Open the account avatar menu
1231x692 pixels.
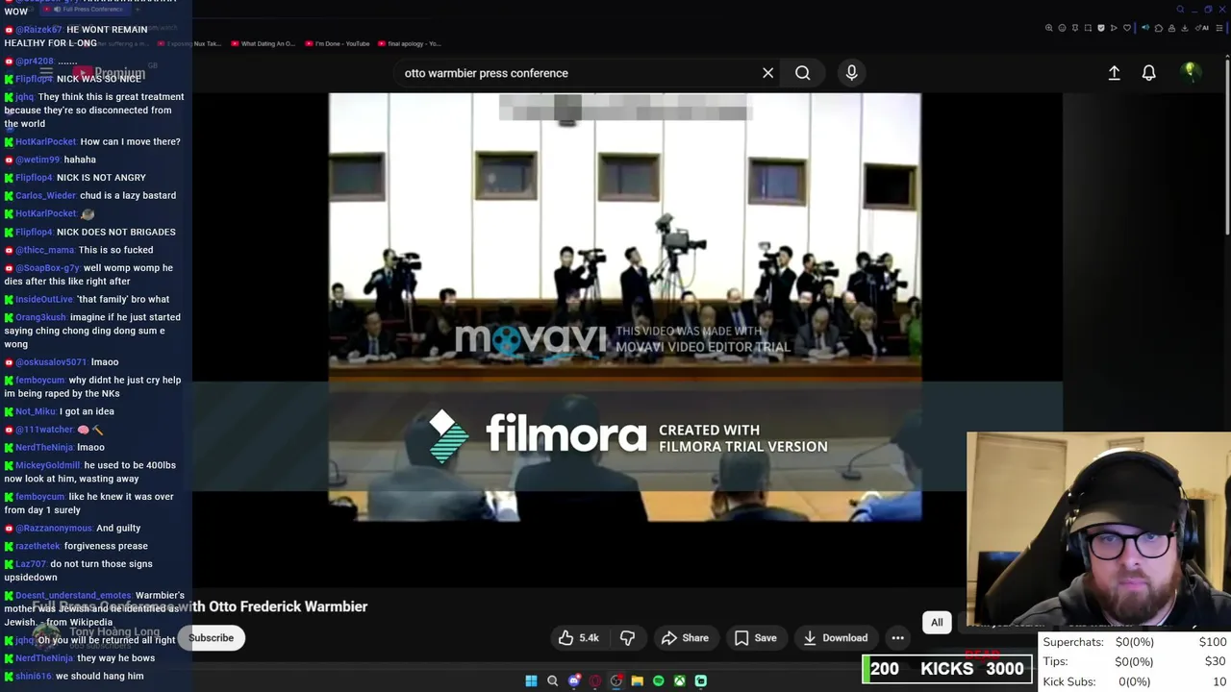pyautogui.click(x=1191, y=72)
